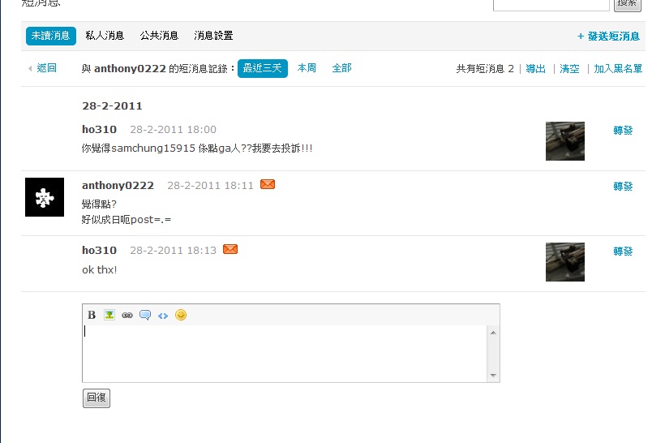Export messages with 導出 link
Viewport: 665px width, 443px height.
(535, 69)
